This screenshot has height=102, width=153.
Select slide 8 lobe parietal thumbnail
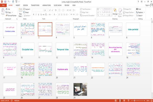click(133, 29)
